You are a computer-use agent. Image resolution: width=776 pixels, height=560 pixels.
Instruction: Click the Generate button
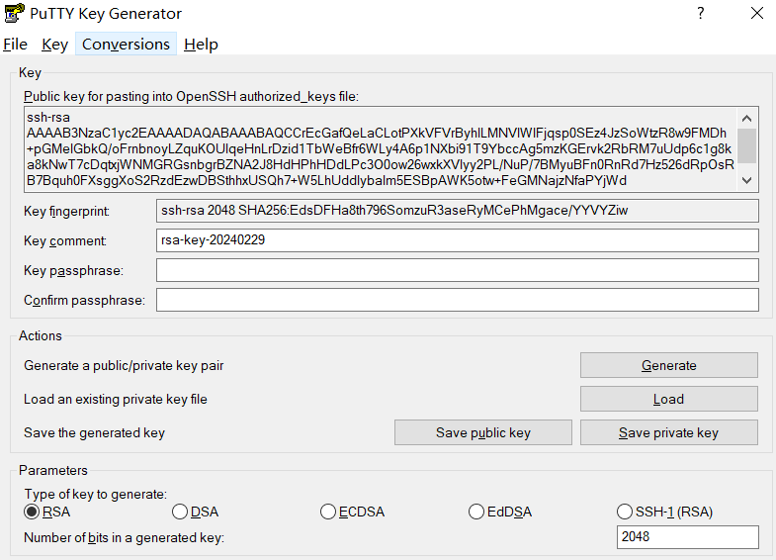tap(668, 365)
